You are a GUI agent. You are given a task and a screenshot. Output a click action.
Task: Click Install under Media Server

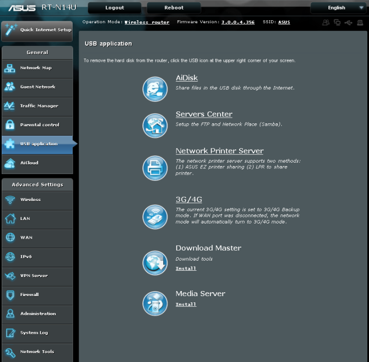pos(186,305)
